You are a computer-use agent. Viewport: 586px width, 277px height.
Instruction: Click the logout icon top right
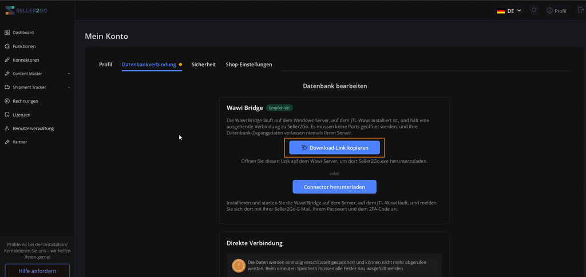(x=580, y=10)
